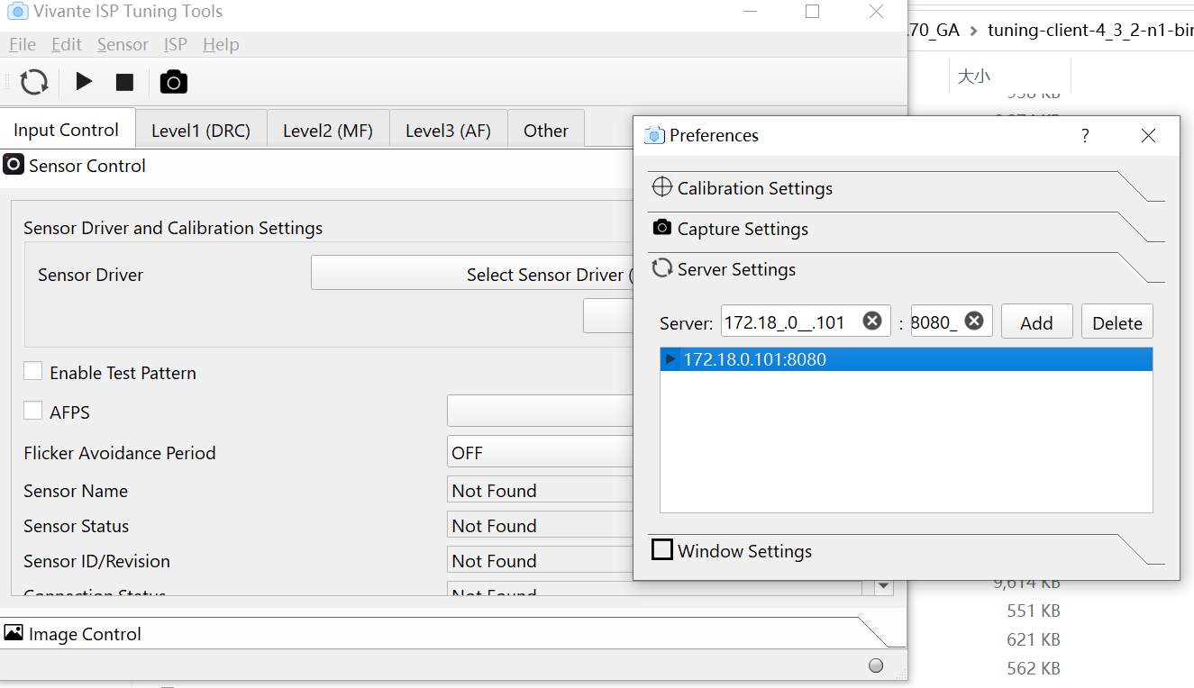Expand the 172.18.0.101:8080 server entry
The width and height of the screenshot is (1194, 688).
click(669, 358)
